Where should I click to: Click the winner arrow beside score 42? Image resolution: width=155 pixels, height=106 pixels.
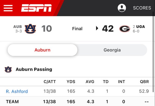pos(97,28)
